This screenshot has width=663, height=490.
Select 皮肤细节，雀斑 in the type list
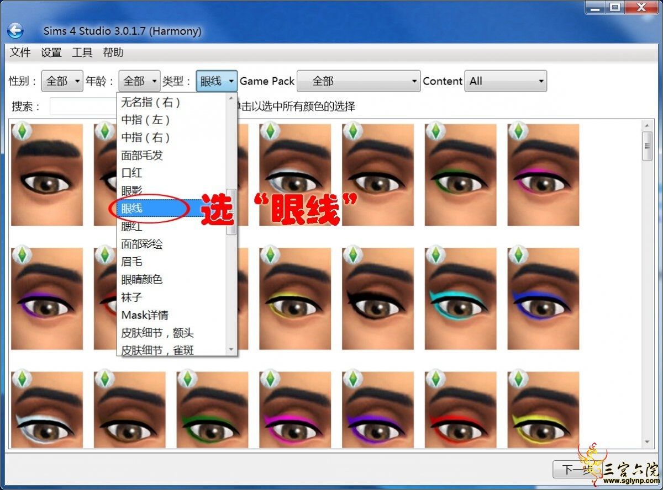point(172,349)
